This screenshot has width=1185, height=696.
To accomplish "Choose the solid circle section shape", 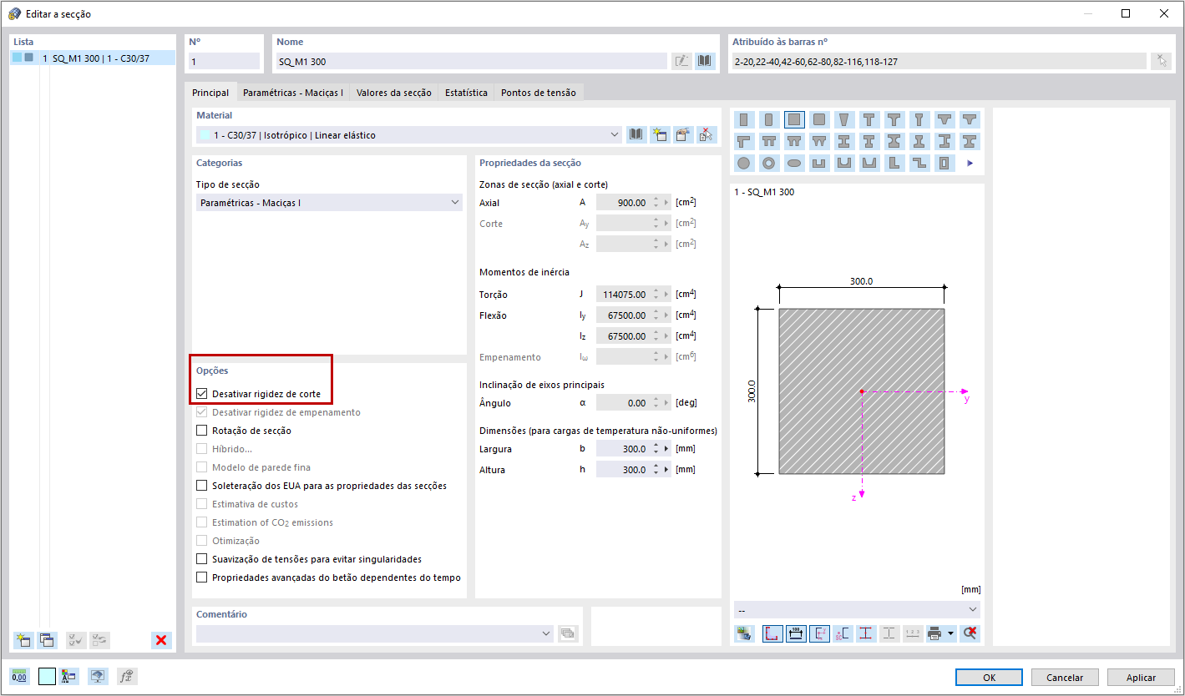I will coord(743,163).
